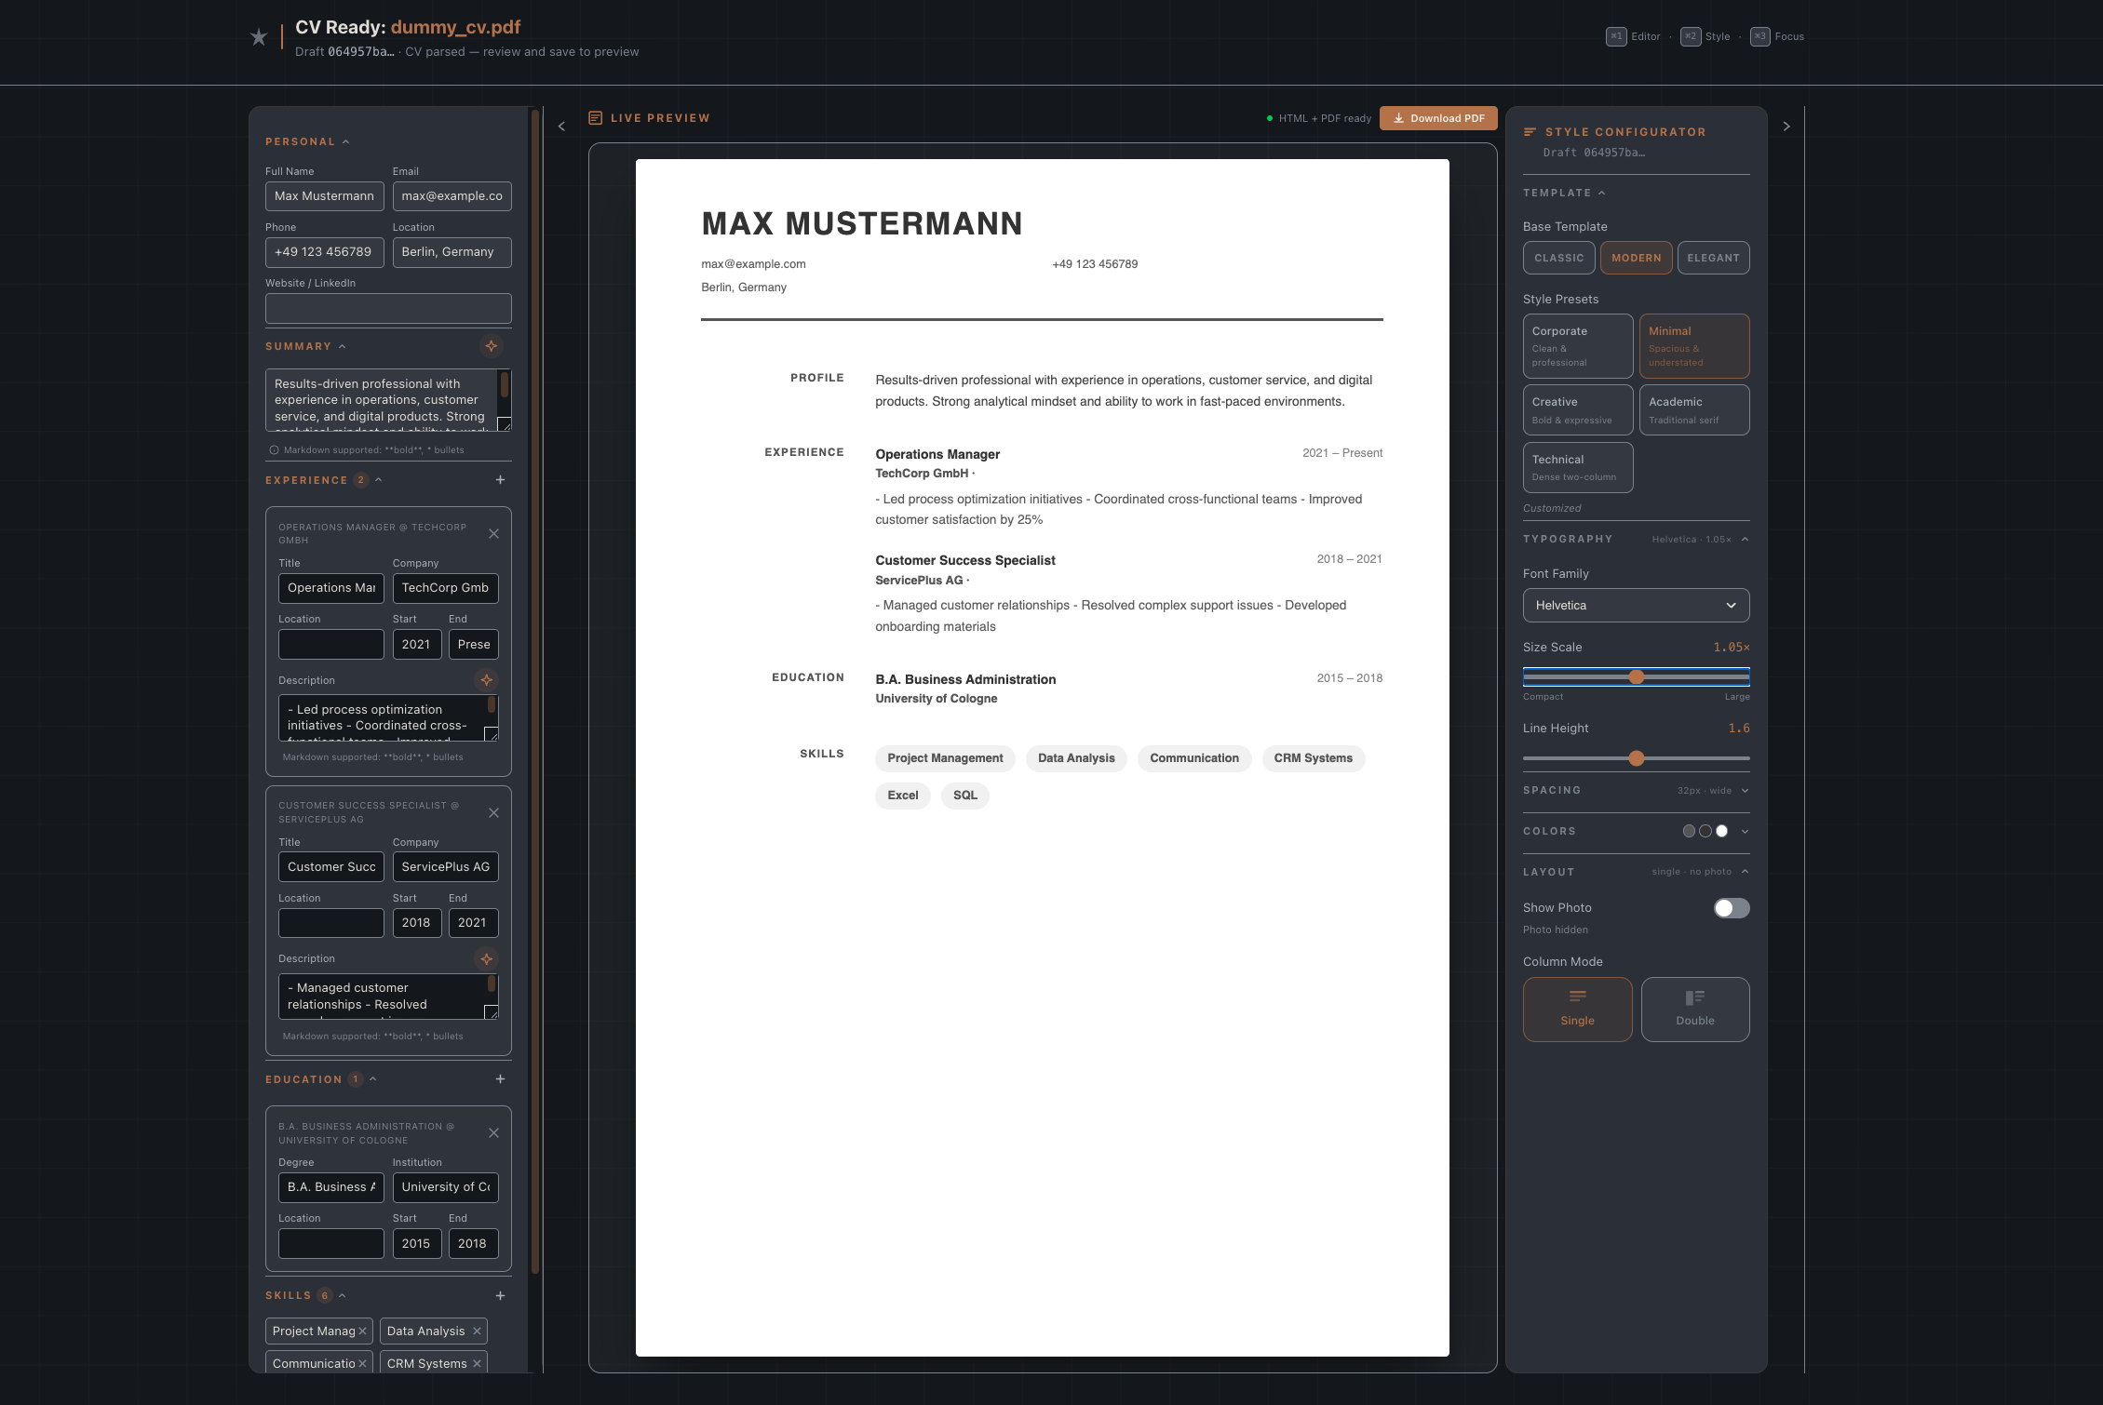Click AI sparkle for Operations Manager description
2103x1405 pixels.
486,680
